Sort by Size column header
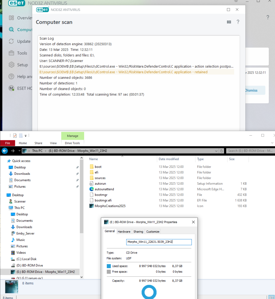This screenshot has height=299, width=275. point(232,159)
